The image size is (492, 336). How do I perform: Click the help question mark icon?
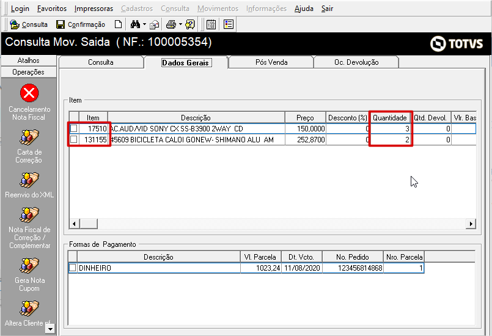click(x=190, y=24)
